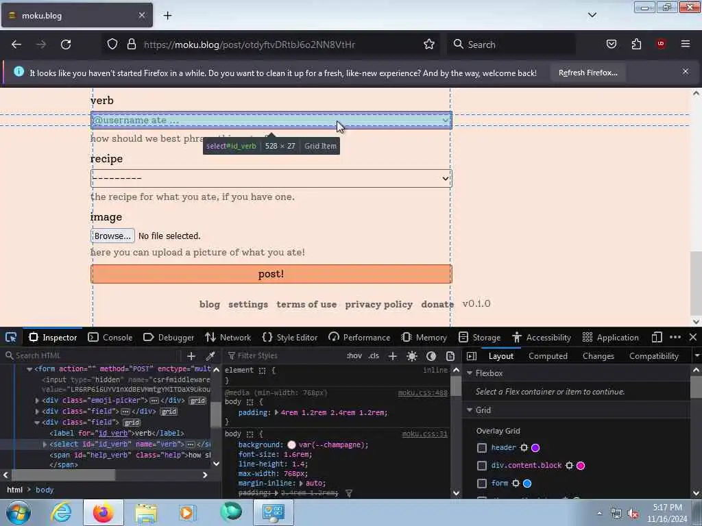Dismiss the Refresh Firefox notification
The height and width of the screenshot is (526, 702).
pos(686,71)
